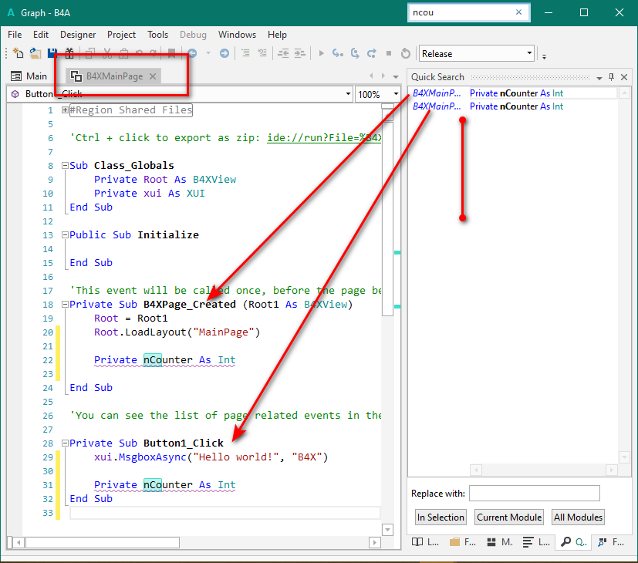The height and width of the screenshot is (563, 638).
Task: Open the Button_Click sub selector dropdown
Action: pos(347,94)
